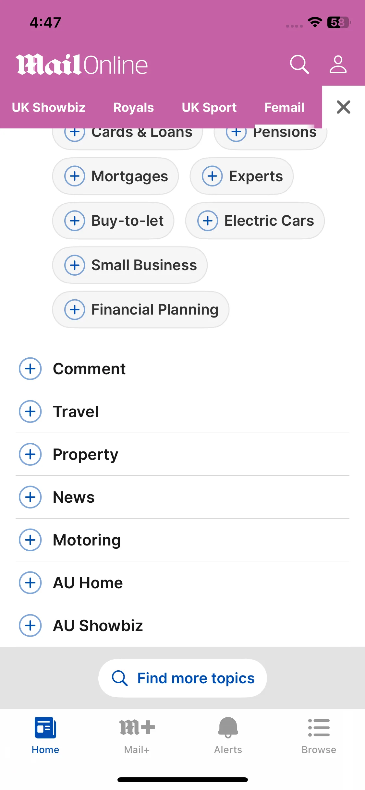Viewport: 365px width, 790px height.
Task: Tap the MailOnline logo
Action: (x=82, y=65)
